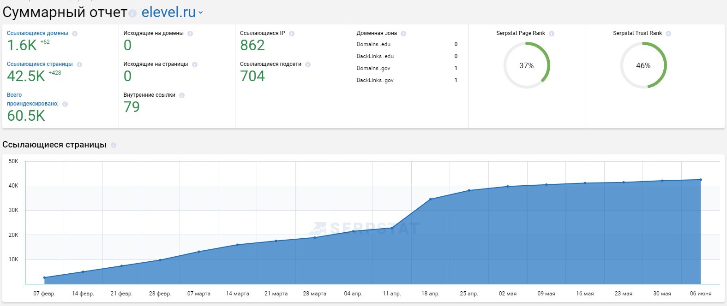This screenshot has width=727, height=306.
Task: Click the 09 мая axis label
Action: pyautogui.click(x=547, y=294)
